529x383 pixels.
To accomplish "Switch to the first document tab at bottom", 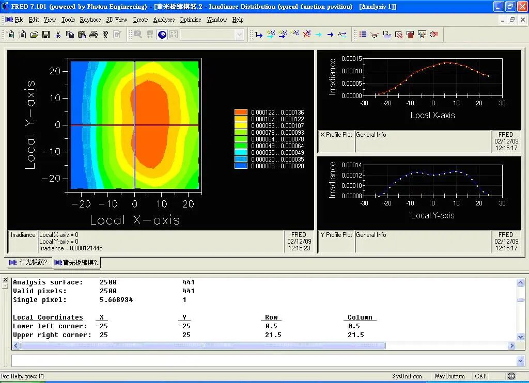I will click(29, 263).
